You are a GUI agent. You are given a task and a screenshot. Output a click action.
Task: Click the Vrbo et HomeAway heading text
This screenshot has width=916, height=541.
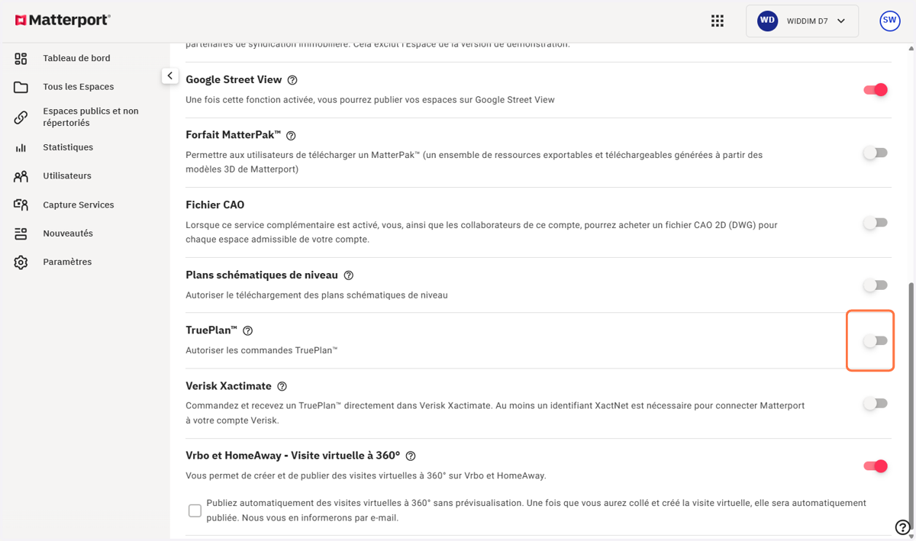(x=293, y=456)
